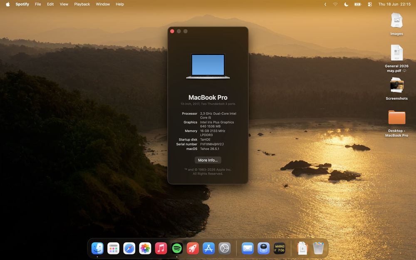Open the Spotify app menu

coord(22,4)
